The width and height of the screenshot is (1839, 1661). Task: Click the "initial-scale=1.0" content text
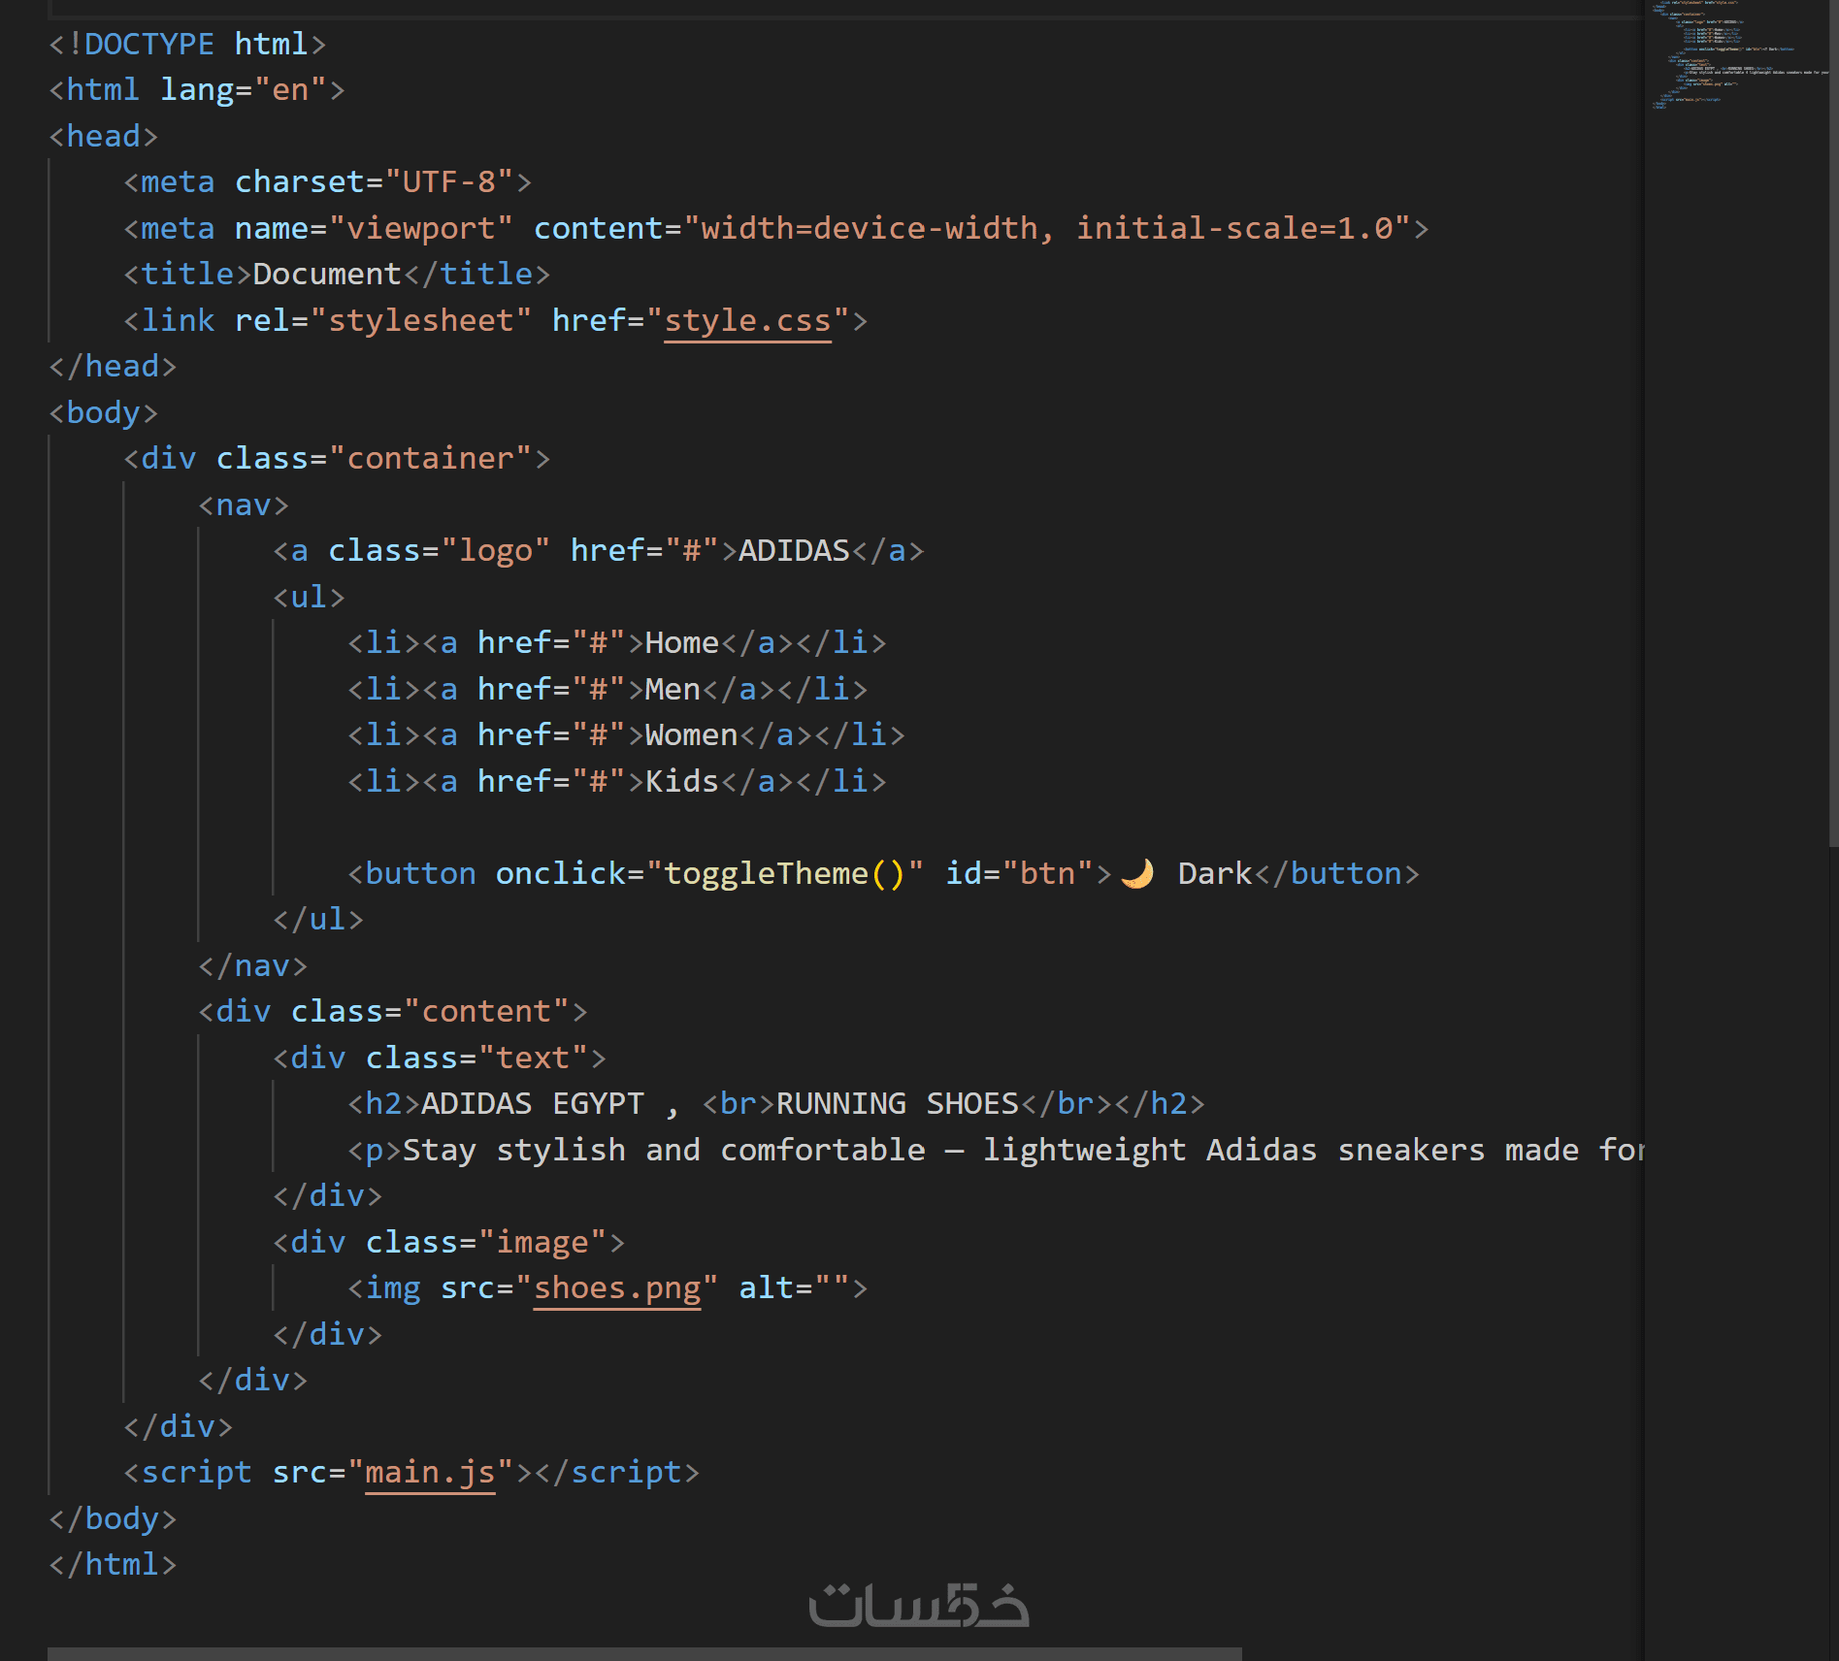pyautogui.click(x=1234, y=228)
